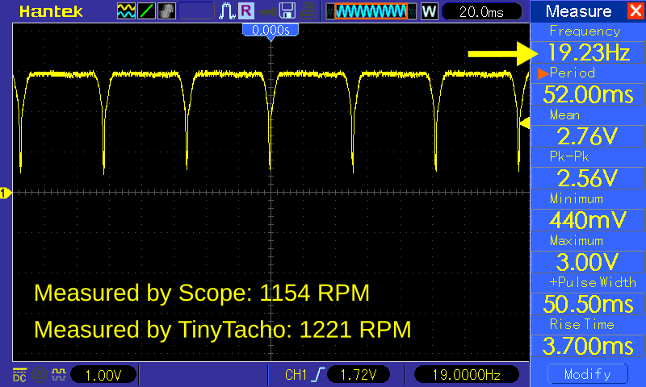Click the rising edge trigger slope icon
Image resolution: width=646 pixels, height=387 pixels.
[318, 375]
